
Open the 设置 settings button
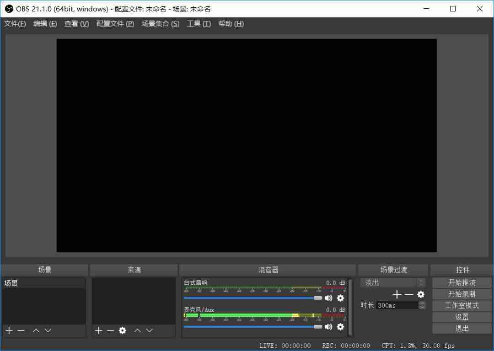pos(462,317)
